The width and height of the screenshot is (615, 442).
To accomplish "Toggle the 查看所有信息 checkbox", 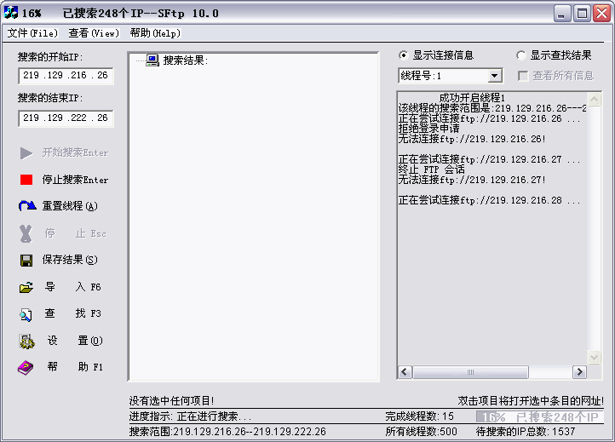I will click(x=523, y=76).
